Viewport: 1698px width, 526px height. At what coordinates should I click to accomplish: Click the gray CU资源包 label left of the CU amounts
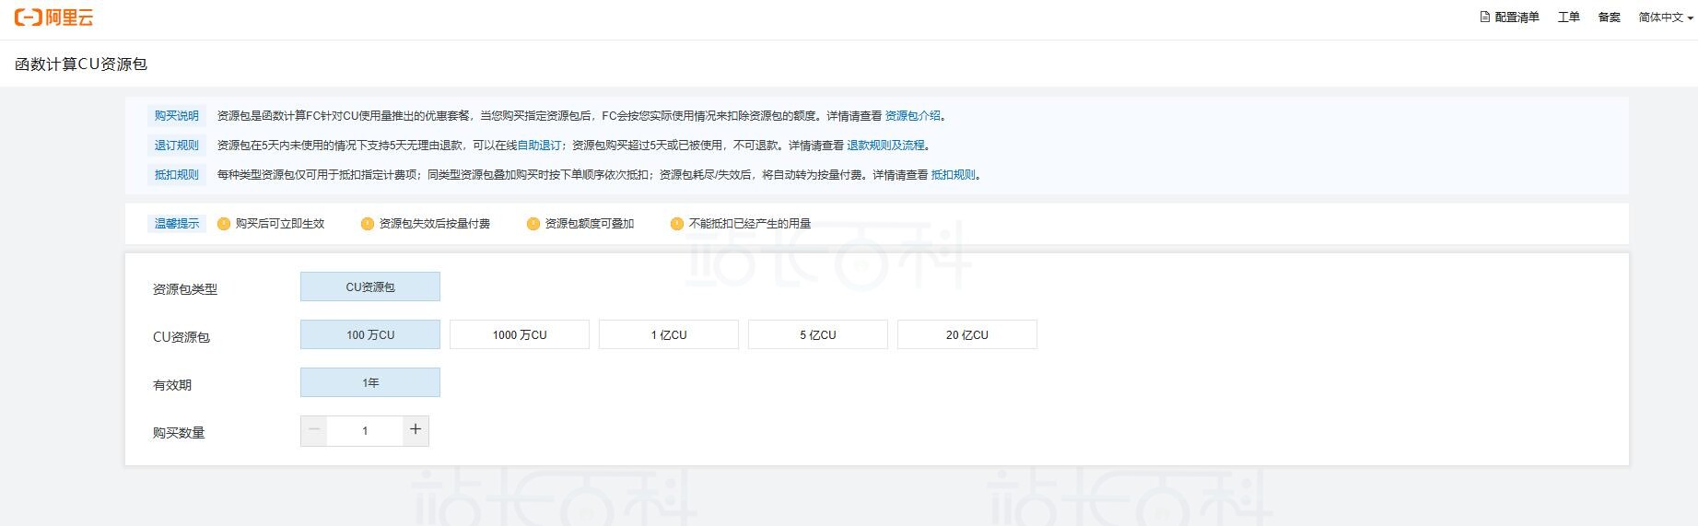182,337
